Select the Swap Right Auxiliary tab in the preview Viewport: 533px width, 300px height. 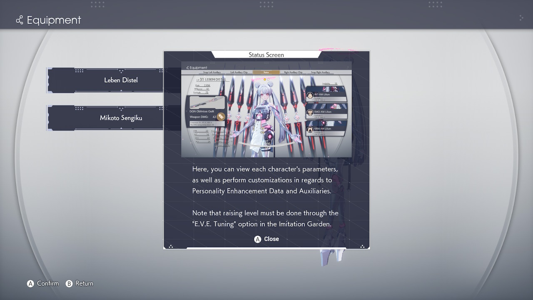[x=320, y=72]
